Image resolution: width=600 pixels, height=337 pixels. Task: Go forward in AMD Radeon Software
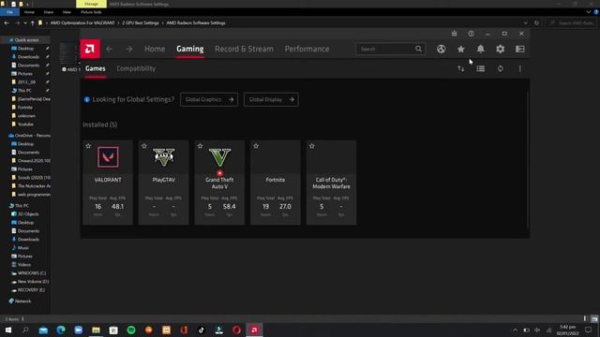pyautogui.click(x=129, y=49)
